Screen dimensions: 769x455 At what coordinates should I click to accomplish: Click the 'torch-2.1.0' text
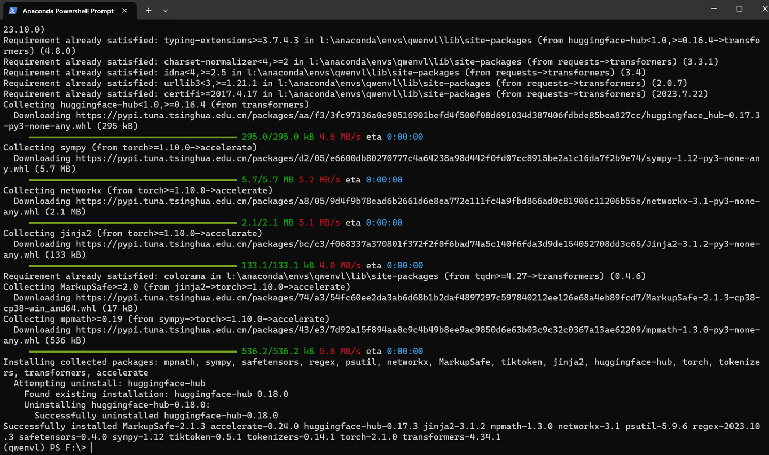pos(368,437)
